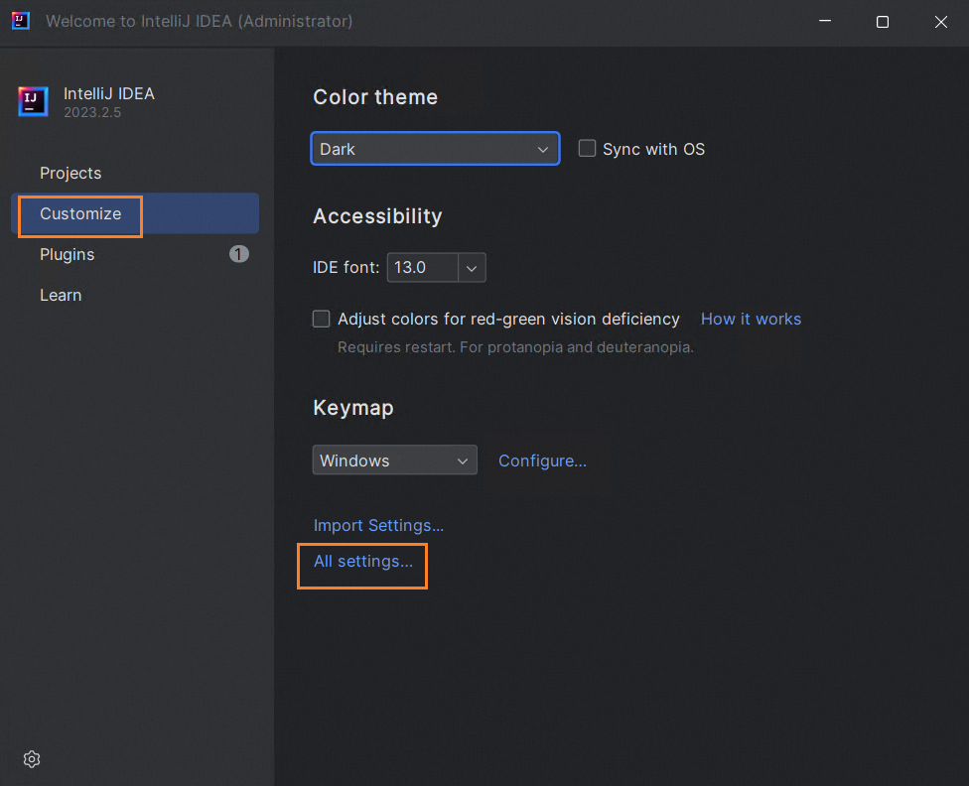Screen dimensions: 969x786
Task: Go to the Plugins section
Action: click(x=135, y=255)
